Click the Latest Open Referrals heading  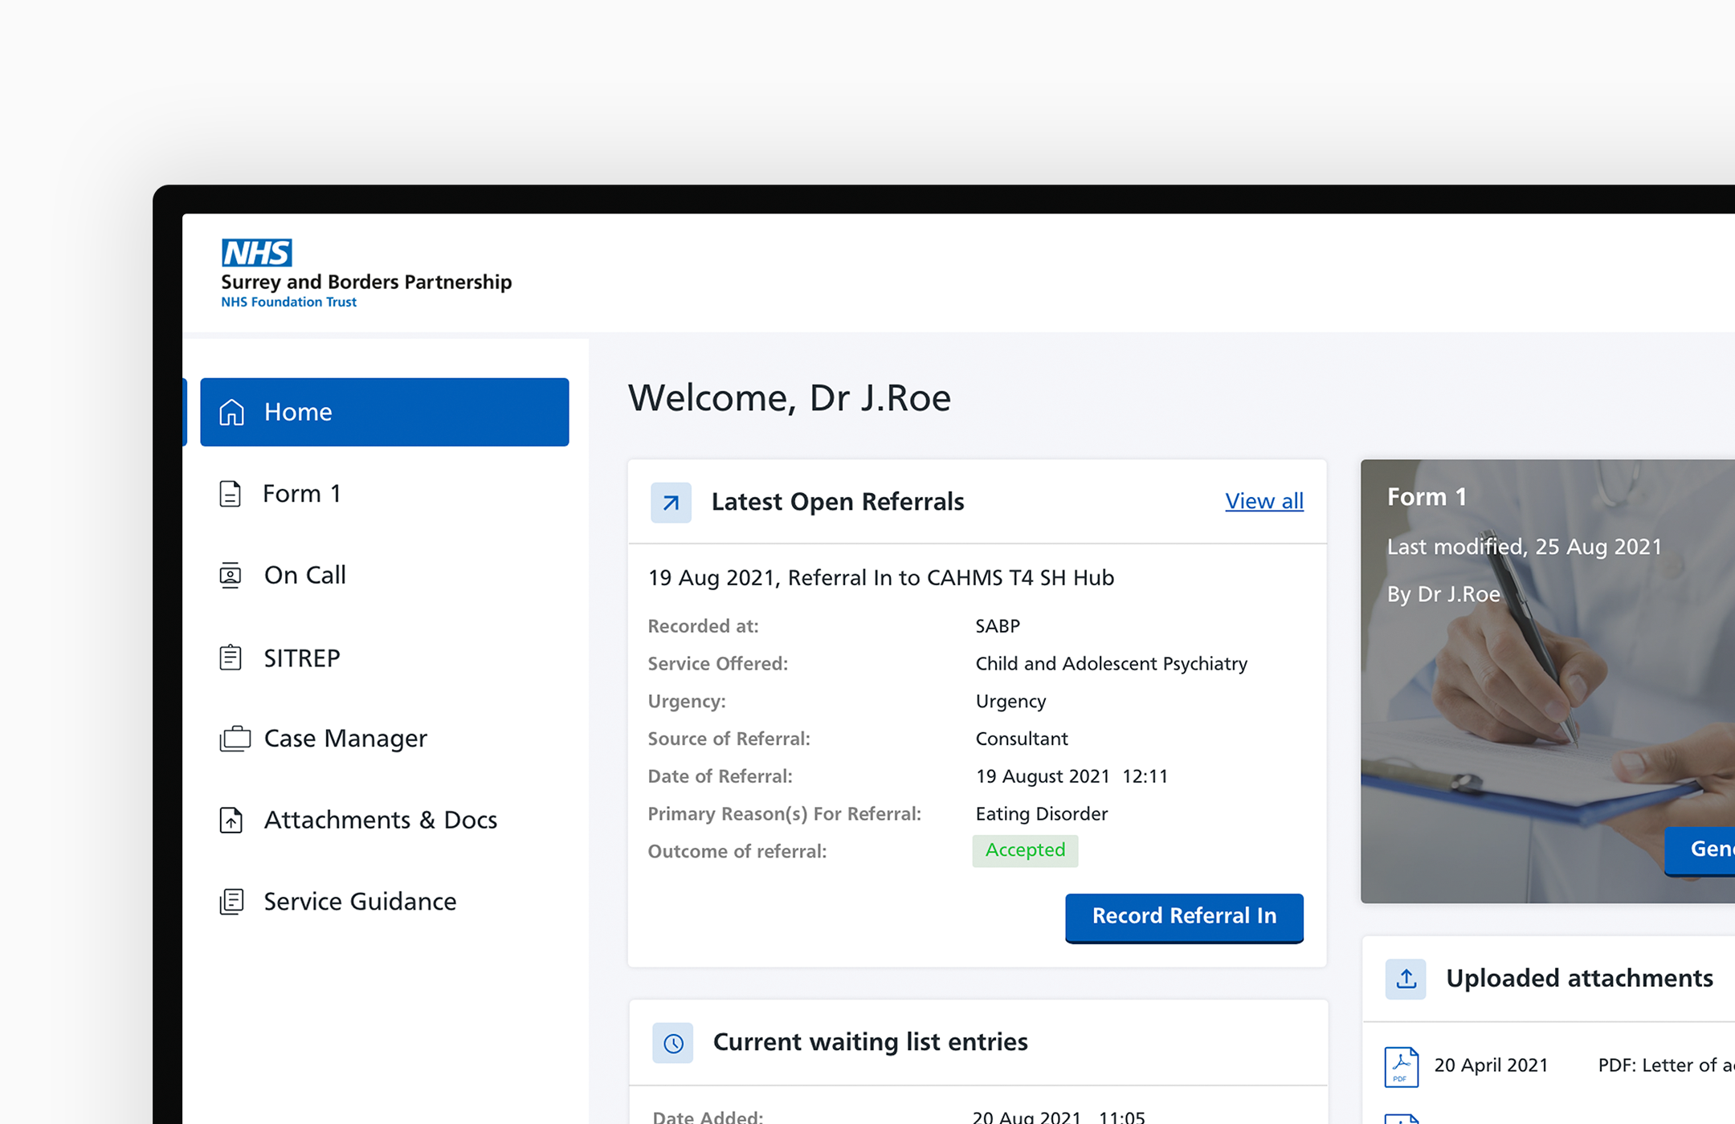[x=838, y=502]
